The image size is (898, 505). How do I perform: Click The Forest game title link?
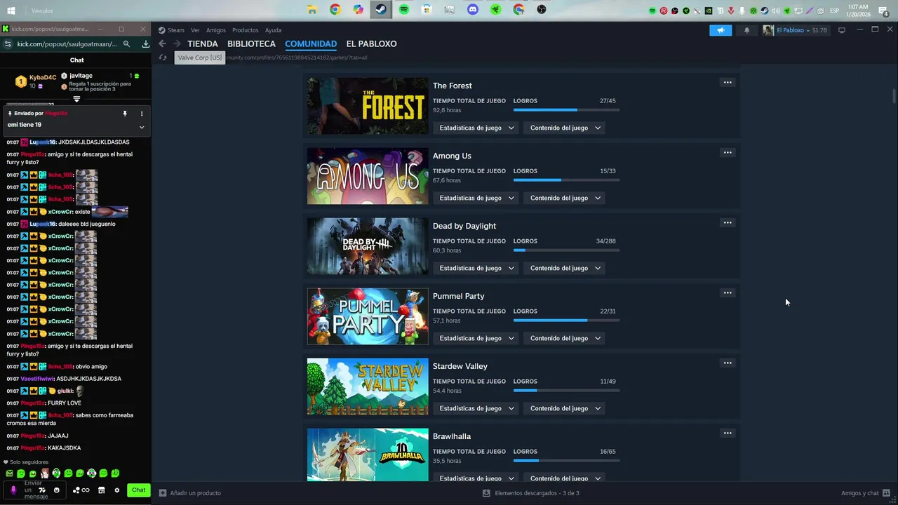coord(452,86)
